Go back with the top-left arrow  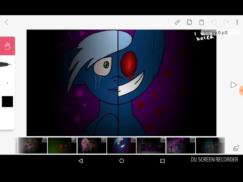tap(6, 22)
